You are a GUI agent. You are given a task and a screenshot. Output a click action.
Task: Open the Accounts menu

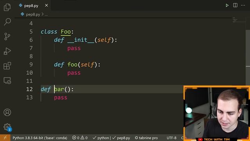click(x=7, y=112)
